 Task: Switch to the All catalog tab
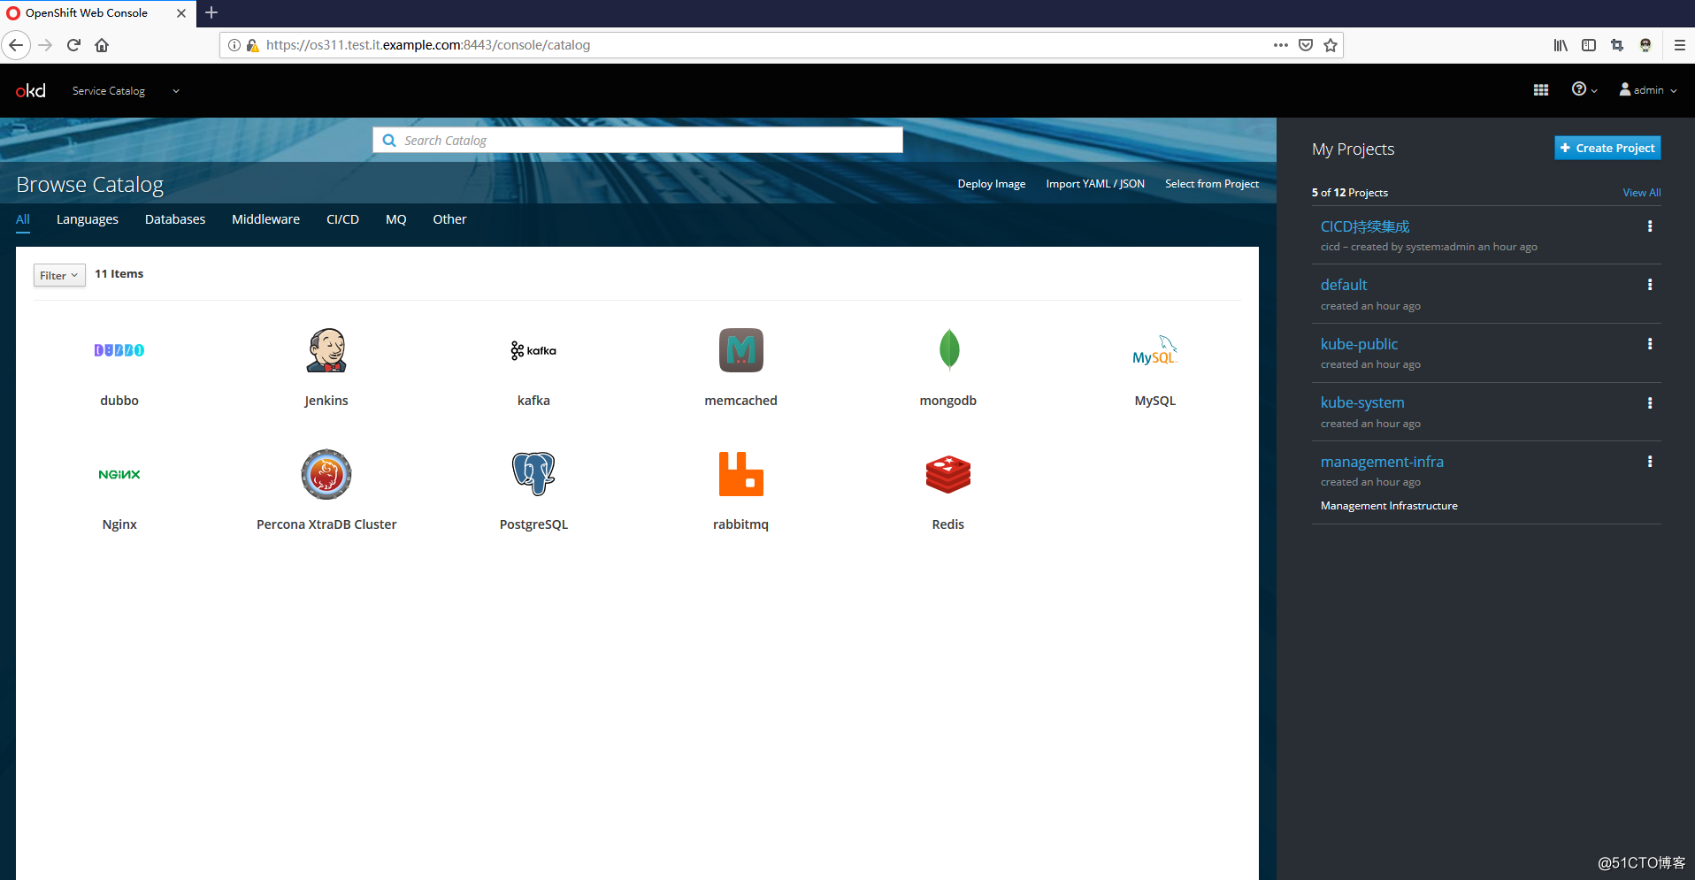click(x=23, y=220)
